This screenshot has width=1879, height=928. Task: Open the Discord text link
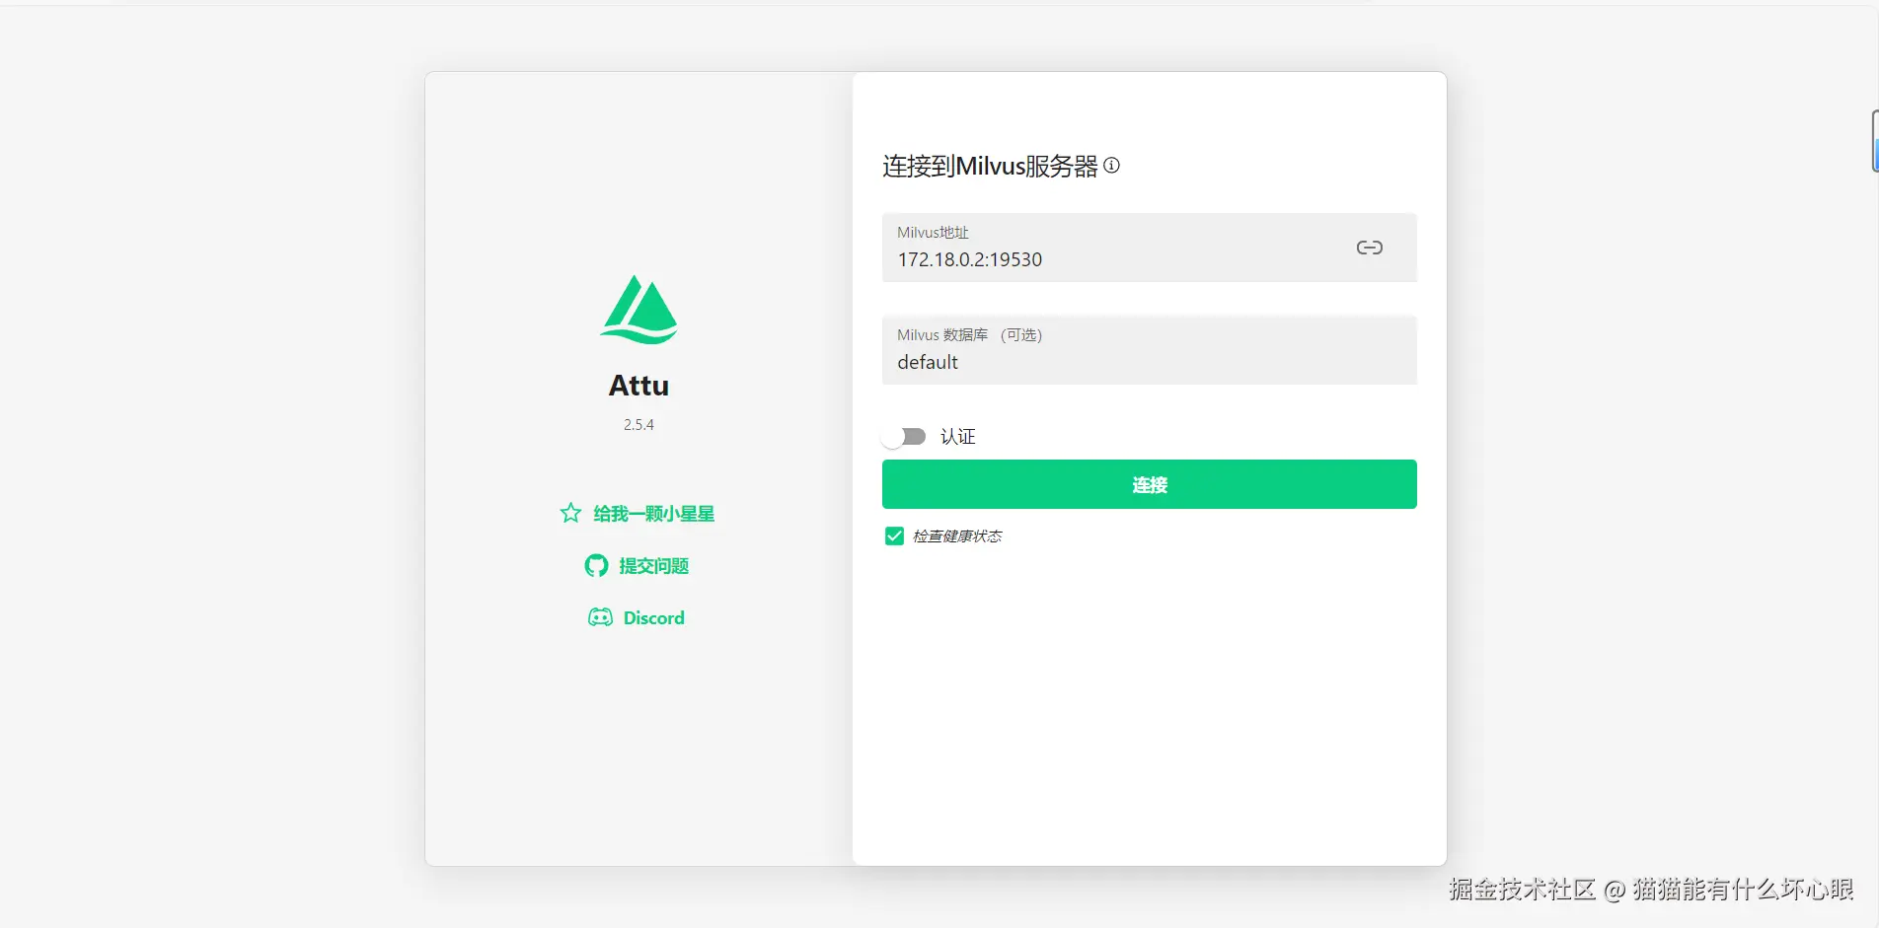click(653, 618)
